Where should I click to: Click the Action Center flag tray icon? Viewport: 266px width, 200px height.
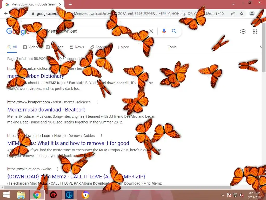click(x=229, y=195)
